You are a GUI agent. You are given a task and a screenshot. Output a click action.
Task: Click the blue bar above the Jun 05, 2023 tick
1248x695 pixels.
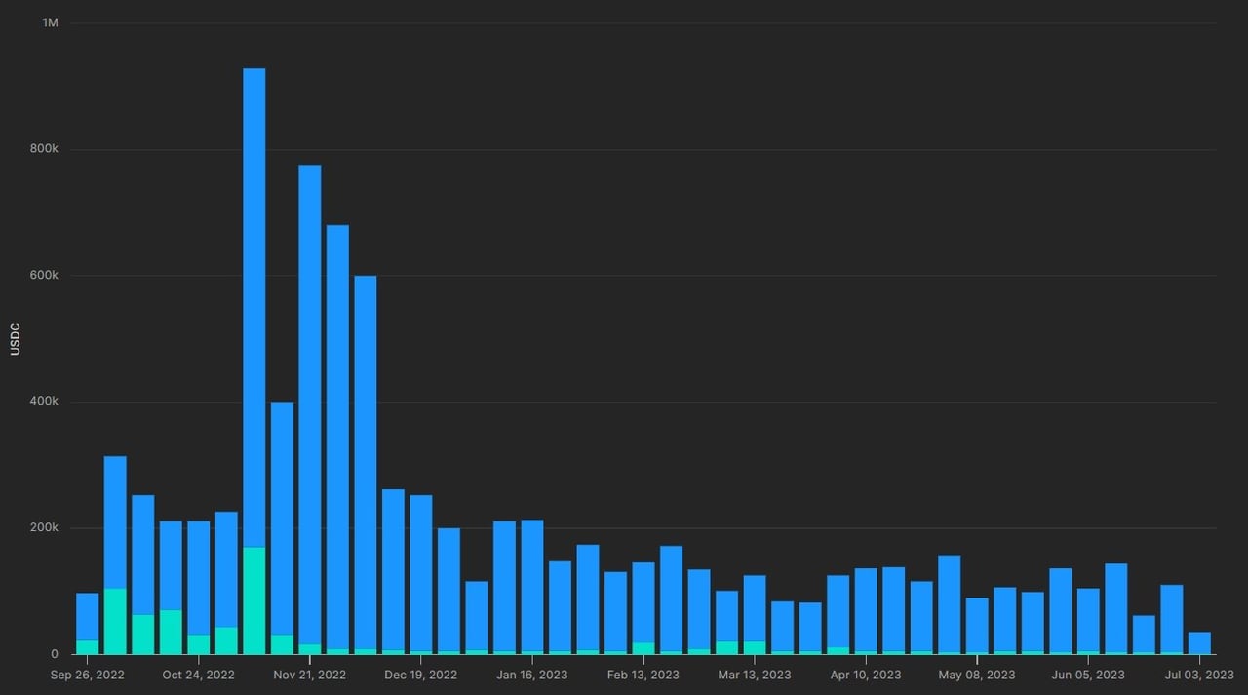click(x=1089, y=620)
